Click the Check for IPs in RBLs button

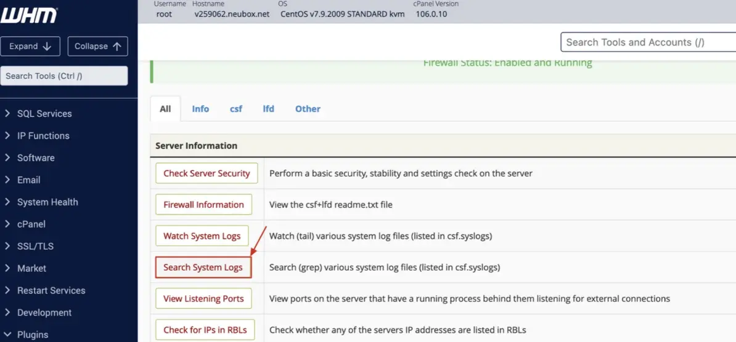tap(205, 330)
